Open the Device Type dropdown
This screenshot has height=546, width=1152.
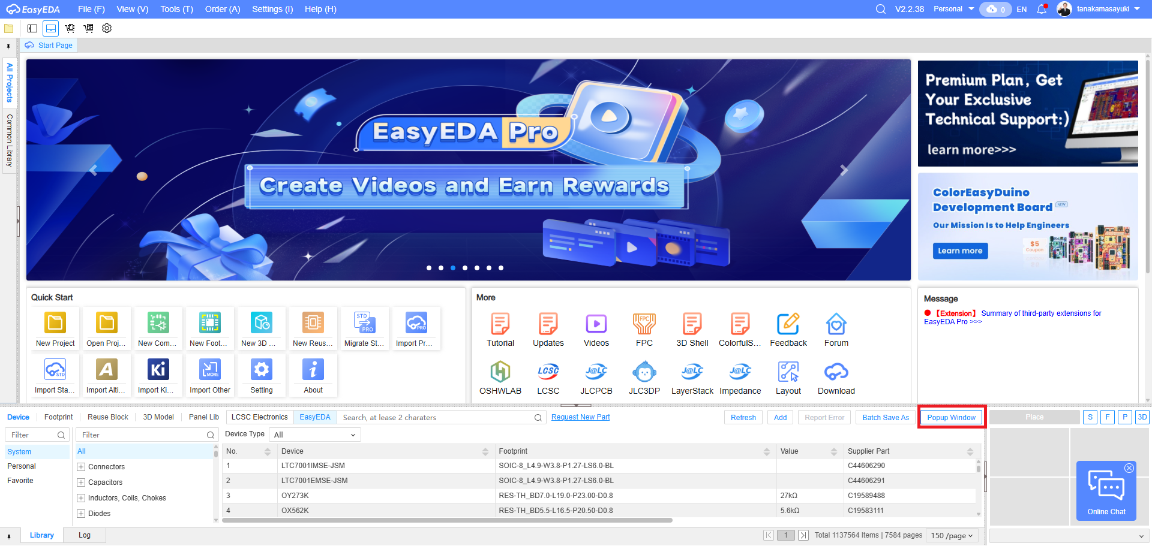click(314, 435)
